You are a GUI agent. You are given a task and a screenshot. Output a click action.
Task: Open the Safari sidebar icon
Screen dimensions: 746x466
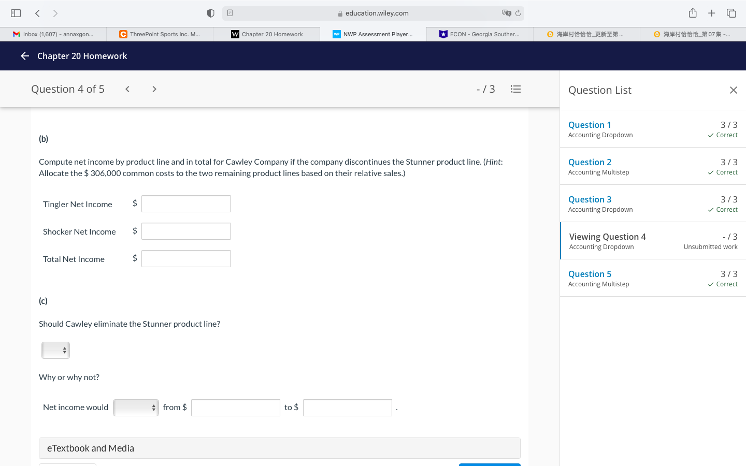(x=15, y=13)
